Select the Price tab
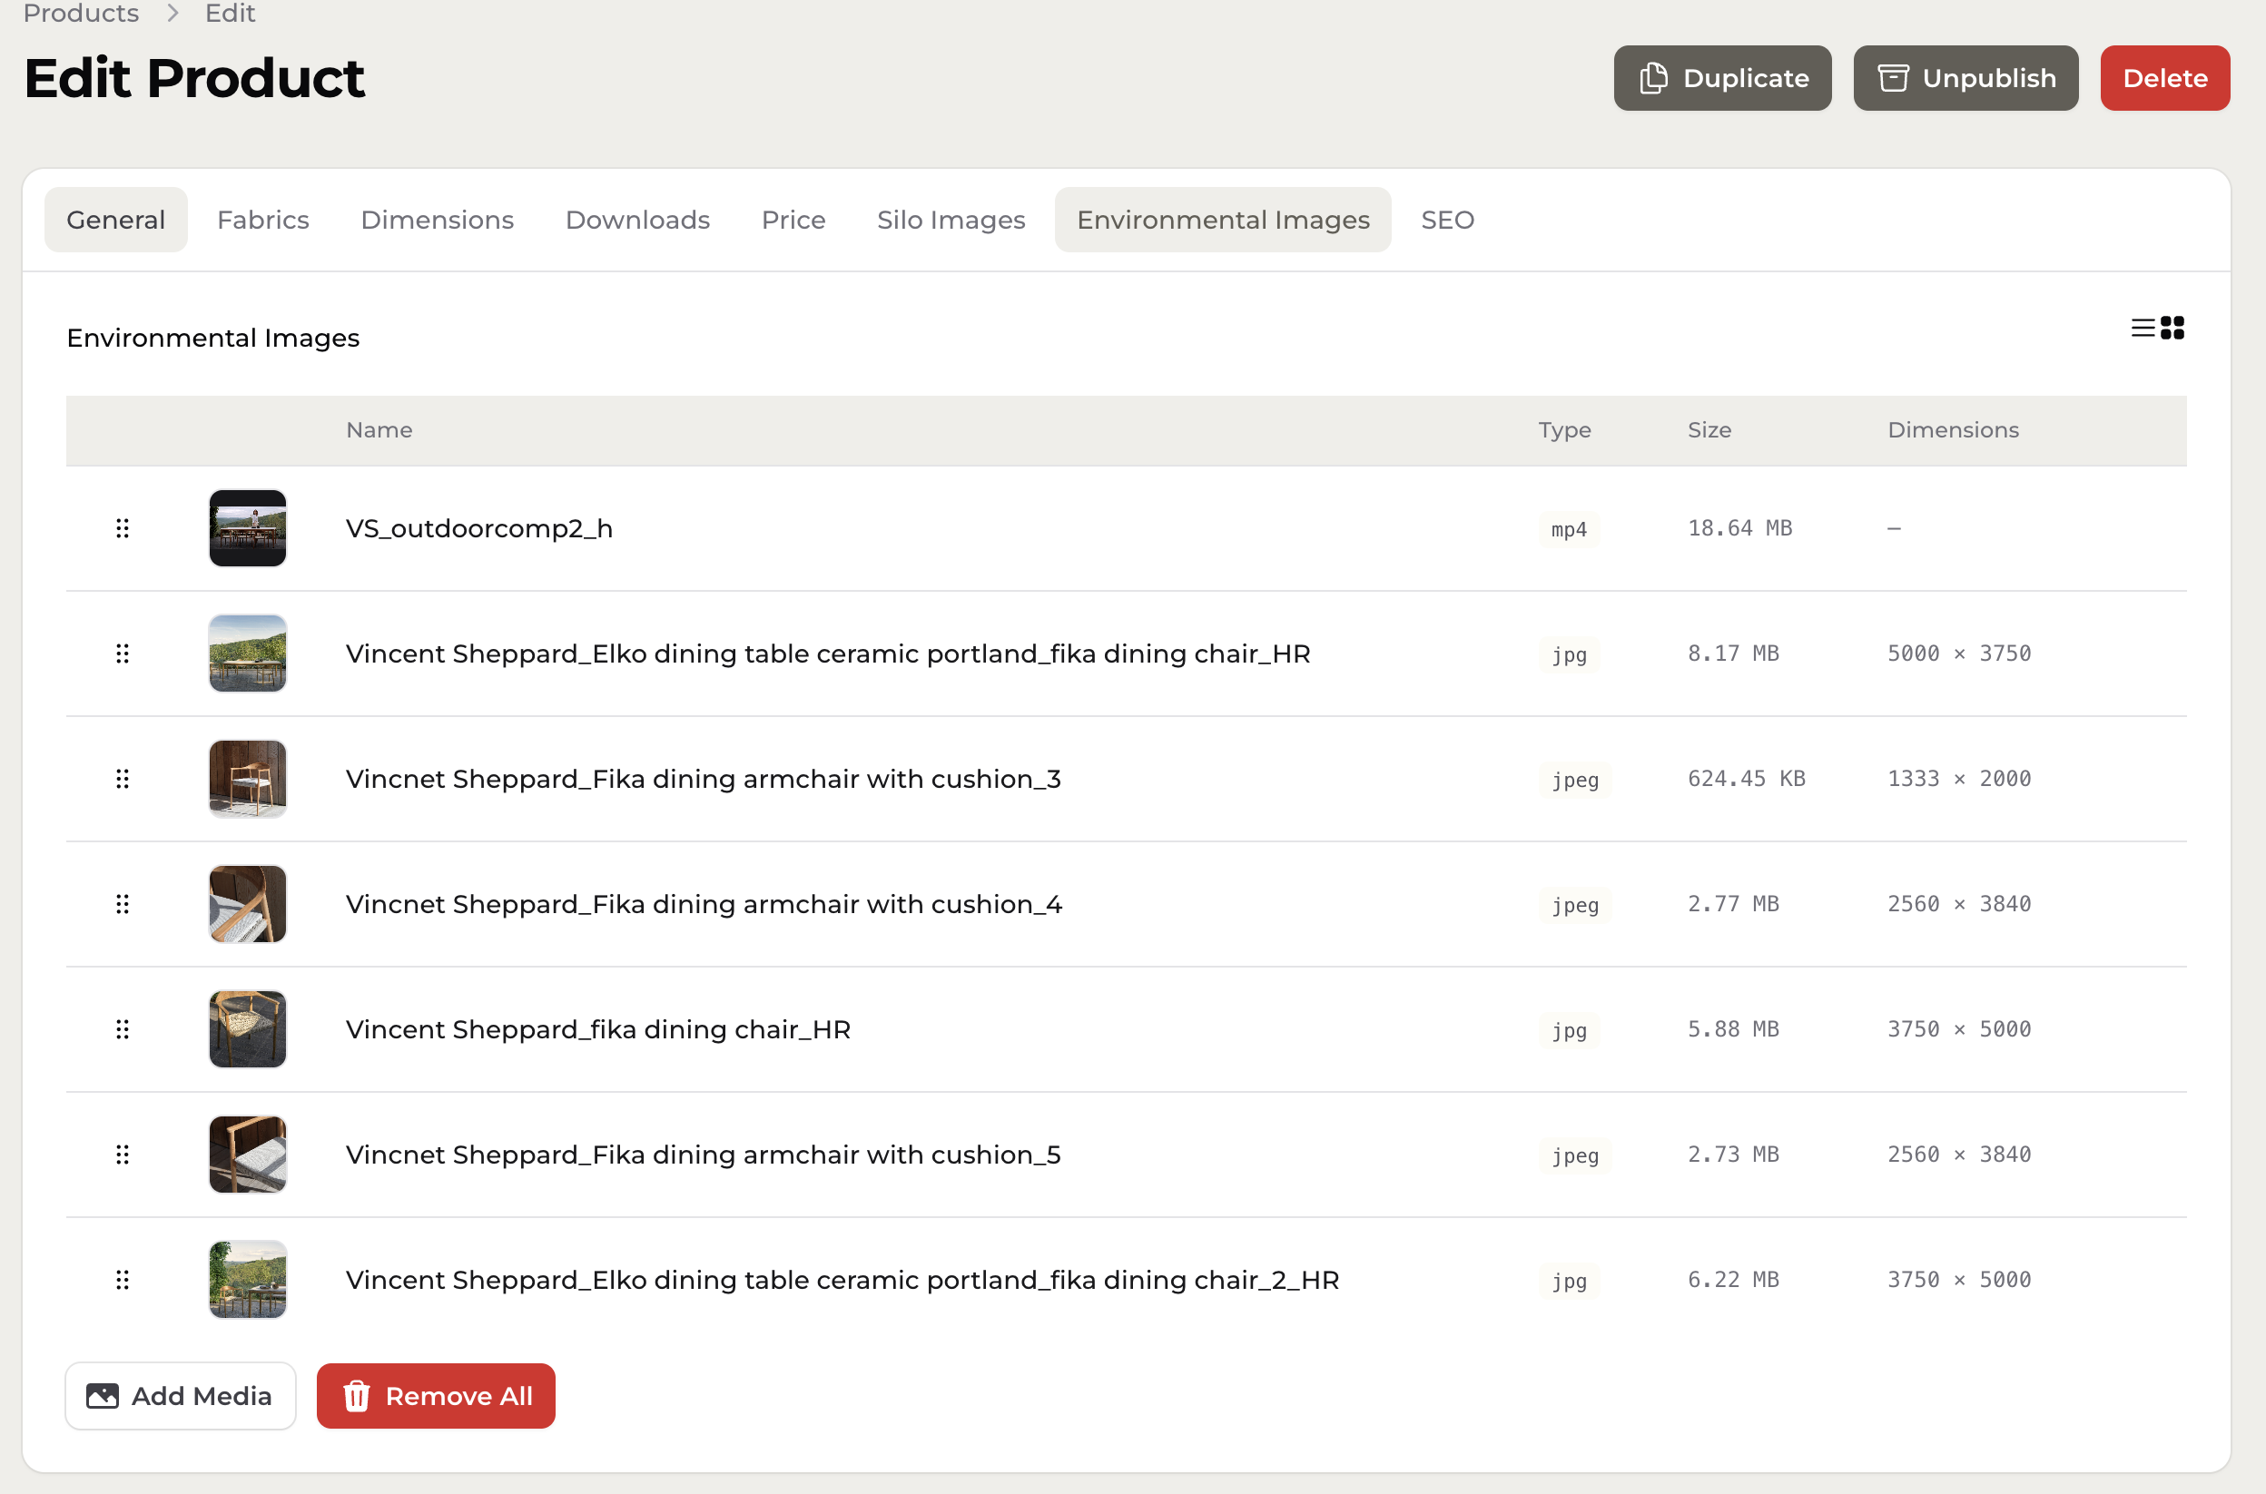The height and width of the screenshot is (1494, 2266). click(793, 220)
